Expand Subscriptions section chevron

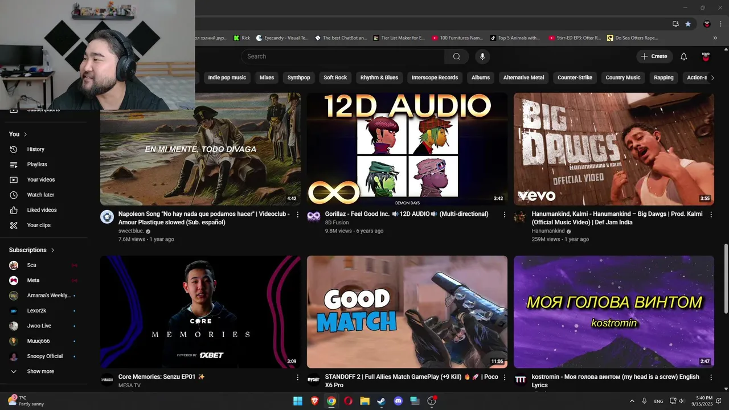pos(53,250)
